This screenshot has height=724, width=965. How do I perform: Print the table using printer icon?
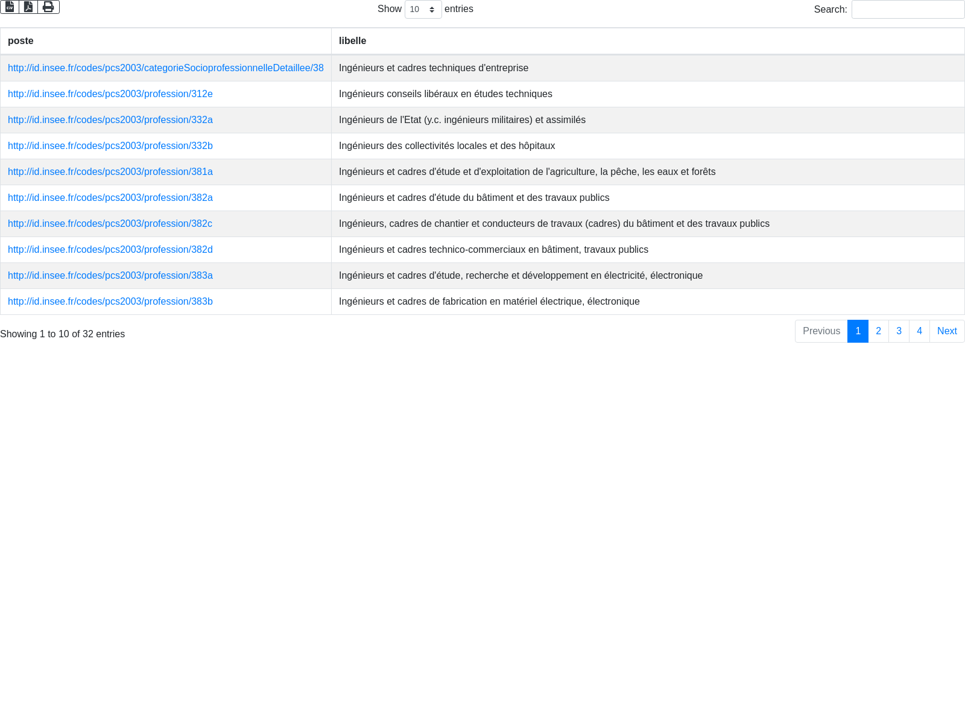tap(48, 7)
